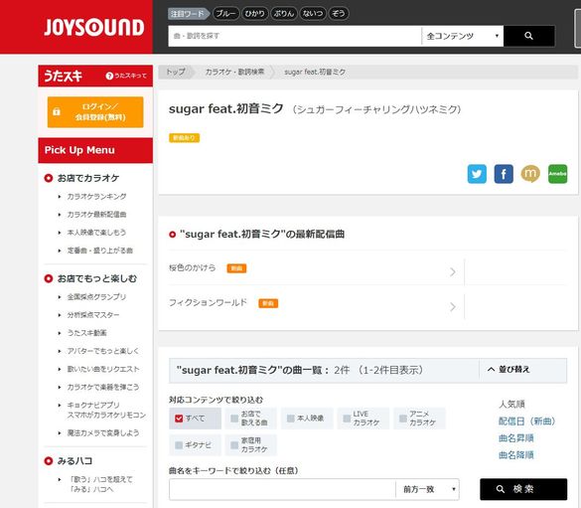Click the mixi share icon
Image resolution: width=581 pixels, height=508 pixels.
click(530, 174)
